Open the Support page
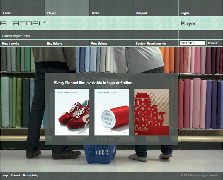223x180 pixels. pos(142,13)
